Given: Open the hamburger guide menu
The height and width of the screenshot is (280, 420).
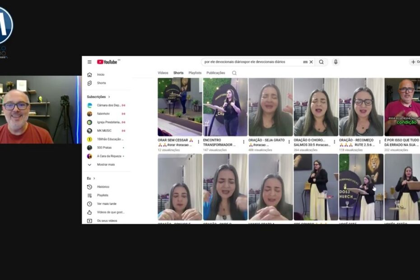Looking at the screenshot, I should (x=89, y=62).
